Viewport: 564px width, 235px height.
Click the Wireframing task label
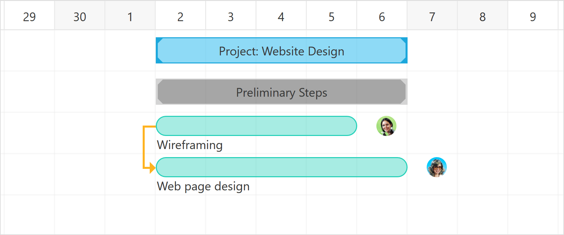click(190, 145)
